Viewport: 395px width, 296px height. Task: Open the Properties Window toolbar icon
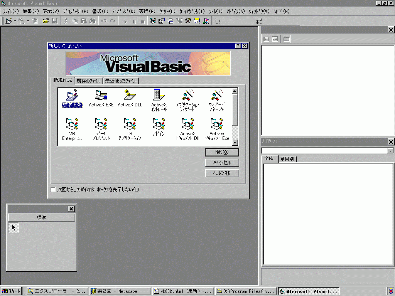(162, 21)
